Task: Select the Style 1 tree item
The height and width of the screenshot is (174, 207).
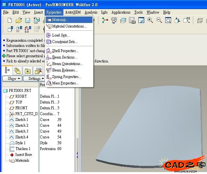Action: pos(20,143)
